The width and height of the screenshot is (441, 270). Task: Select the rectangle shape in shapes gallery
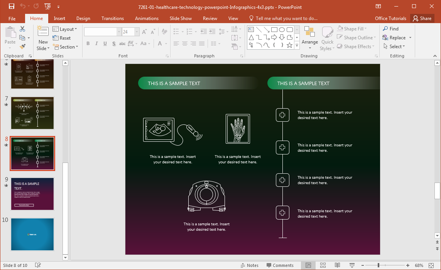[x=274, y=30]
